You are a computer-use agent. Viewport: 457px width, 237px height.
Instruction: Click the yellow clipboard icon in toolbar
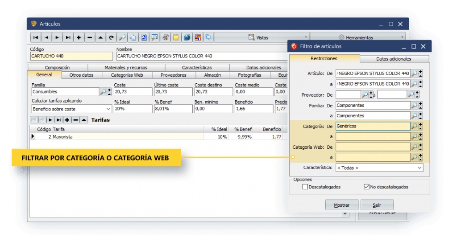pos(176,37)
